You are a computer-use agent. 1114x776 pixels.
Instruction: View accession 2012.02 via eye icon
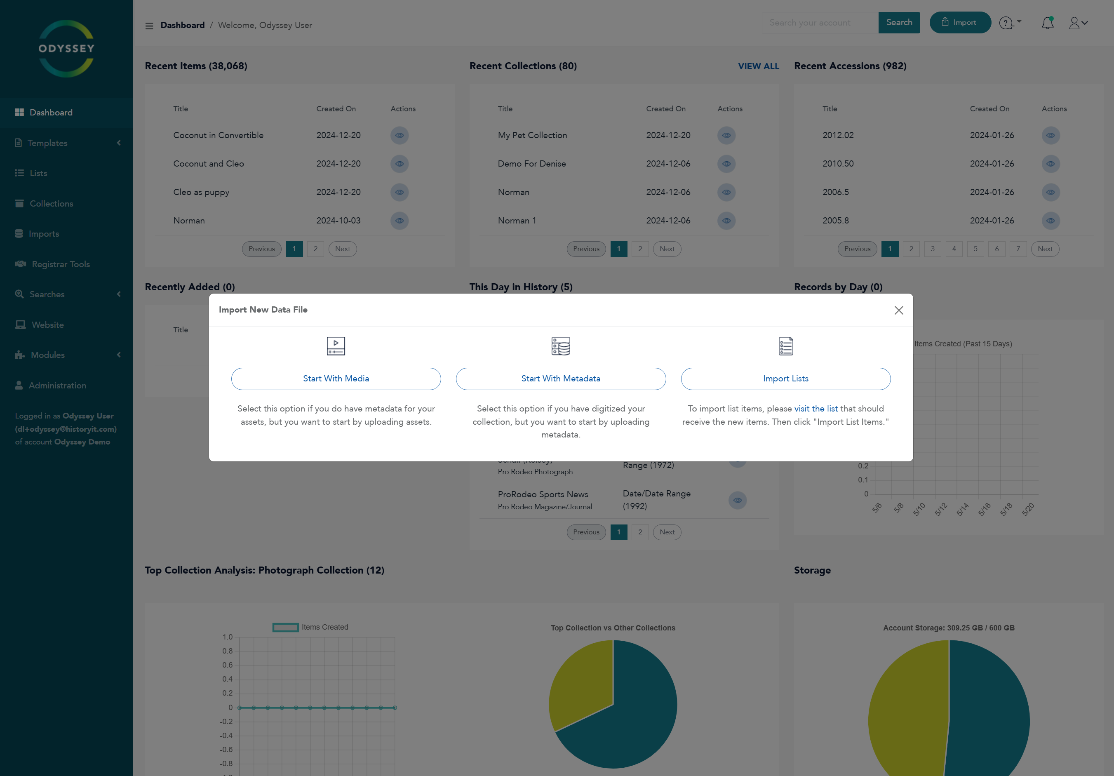point(1050,135)
